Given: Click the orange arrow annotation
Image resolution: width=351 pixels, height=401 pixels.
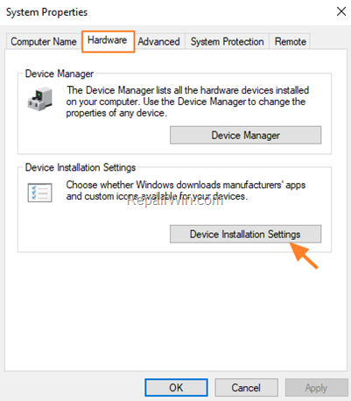Looking at the screenshot, I should coord(304,256).
